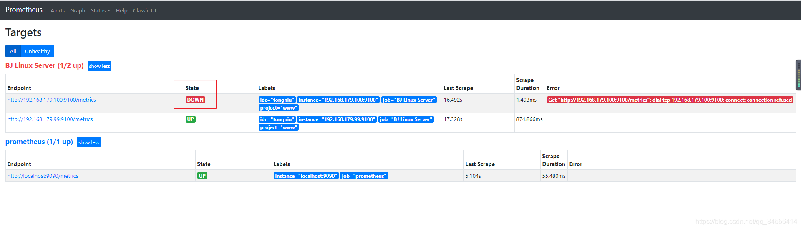
Task: Click scrape duration 874.866ms
Action: 529,119
